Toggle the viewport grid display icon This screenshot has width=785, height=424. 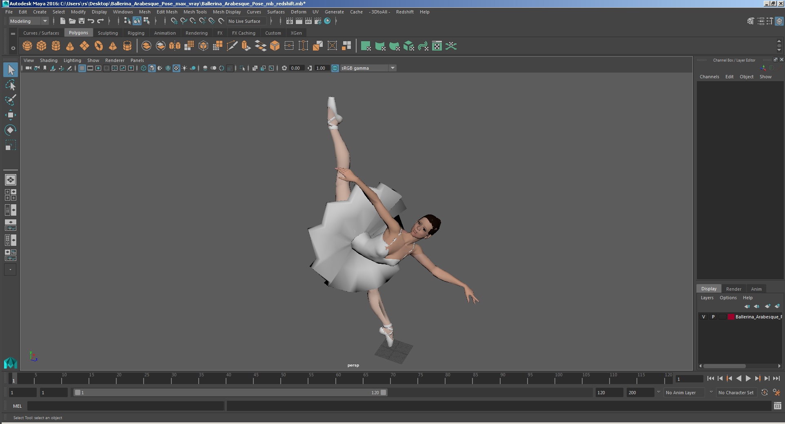pos(82,68)
